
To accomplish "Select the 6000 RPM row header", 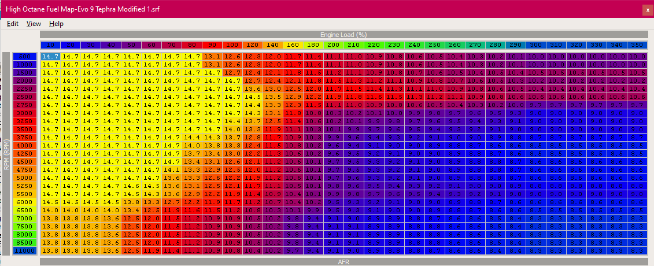I will (x=25, y=202).
